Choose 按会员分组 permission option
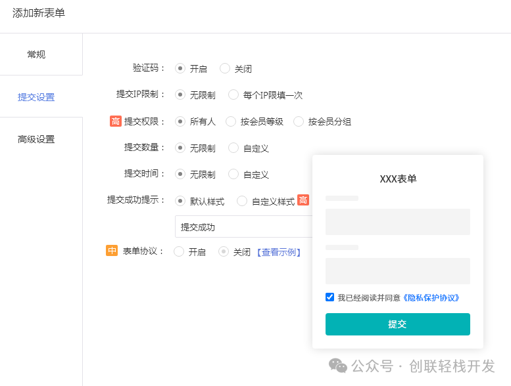The height and width of the screenshot is (386, 511). (x=299, y=121)
